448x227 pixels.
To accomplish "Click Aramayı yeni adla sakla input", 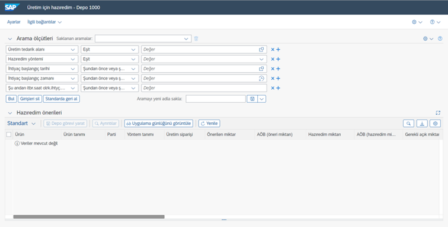I will tap(216, 99).
